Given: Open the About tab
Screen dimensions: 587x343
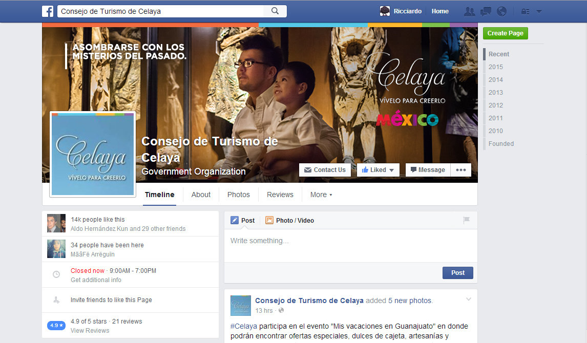Looking at the screenshot, I should (x=201, y=195).
